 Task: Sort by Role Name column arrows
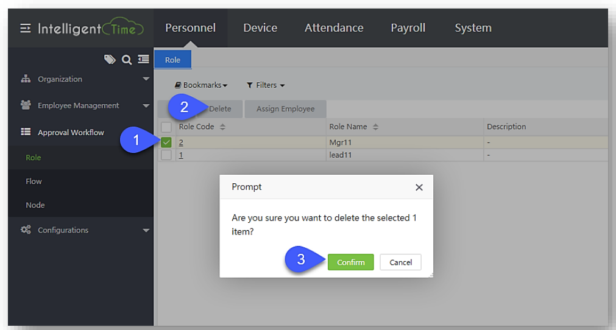(375, 127)
